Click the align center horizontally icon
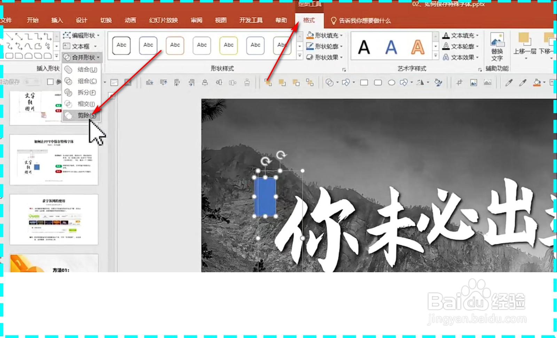557x338 pixels. 205,82
